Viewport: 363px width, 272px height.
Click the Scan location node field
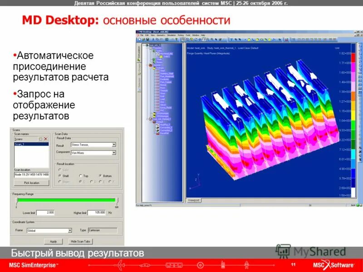point(31,175)
